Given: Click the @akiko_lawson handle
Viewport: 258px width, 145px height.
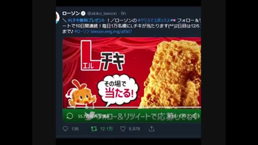Looking at the screenshot, I should click(x=102, y=13).
